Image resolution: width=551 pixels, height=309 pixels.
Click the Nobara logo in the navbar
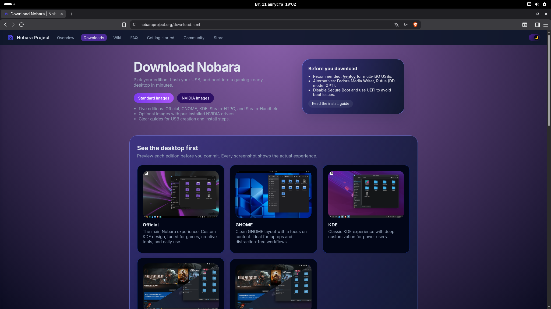tap(10, 38)
